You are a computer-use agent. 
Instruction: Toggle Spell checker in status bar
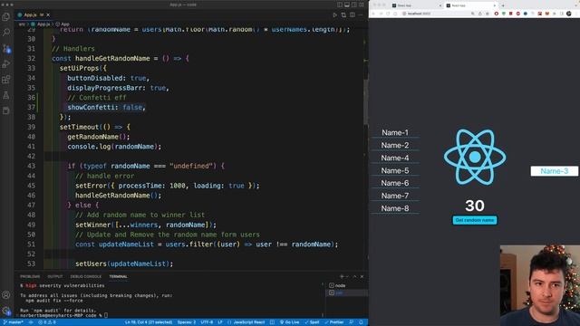point(312,322)
